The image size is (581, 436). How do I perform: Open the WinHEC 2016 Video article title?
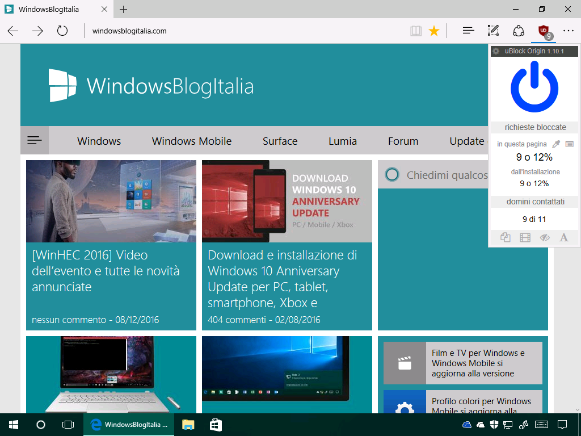[106, 271]
